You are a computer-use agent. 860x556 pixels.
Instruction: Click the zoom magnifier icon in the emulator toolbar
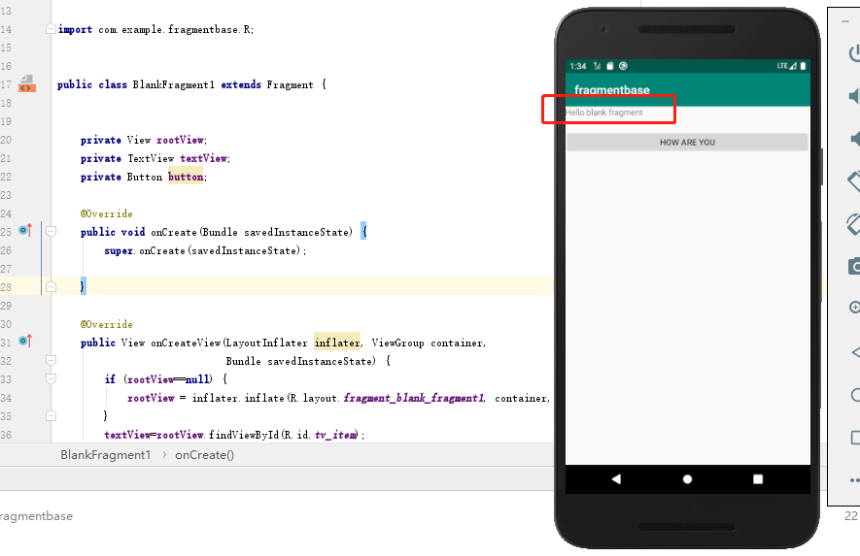point(854,308)
